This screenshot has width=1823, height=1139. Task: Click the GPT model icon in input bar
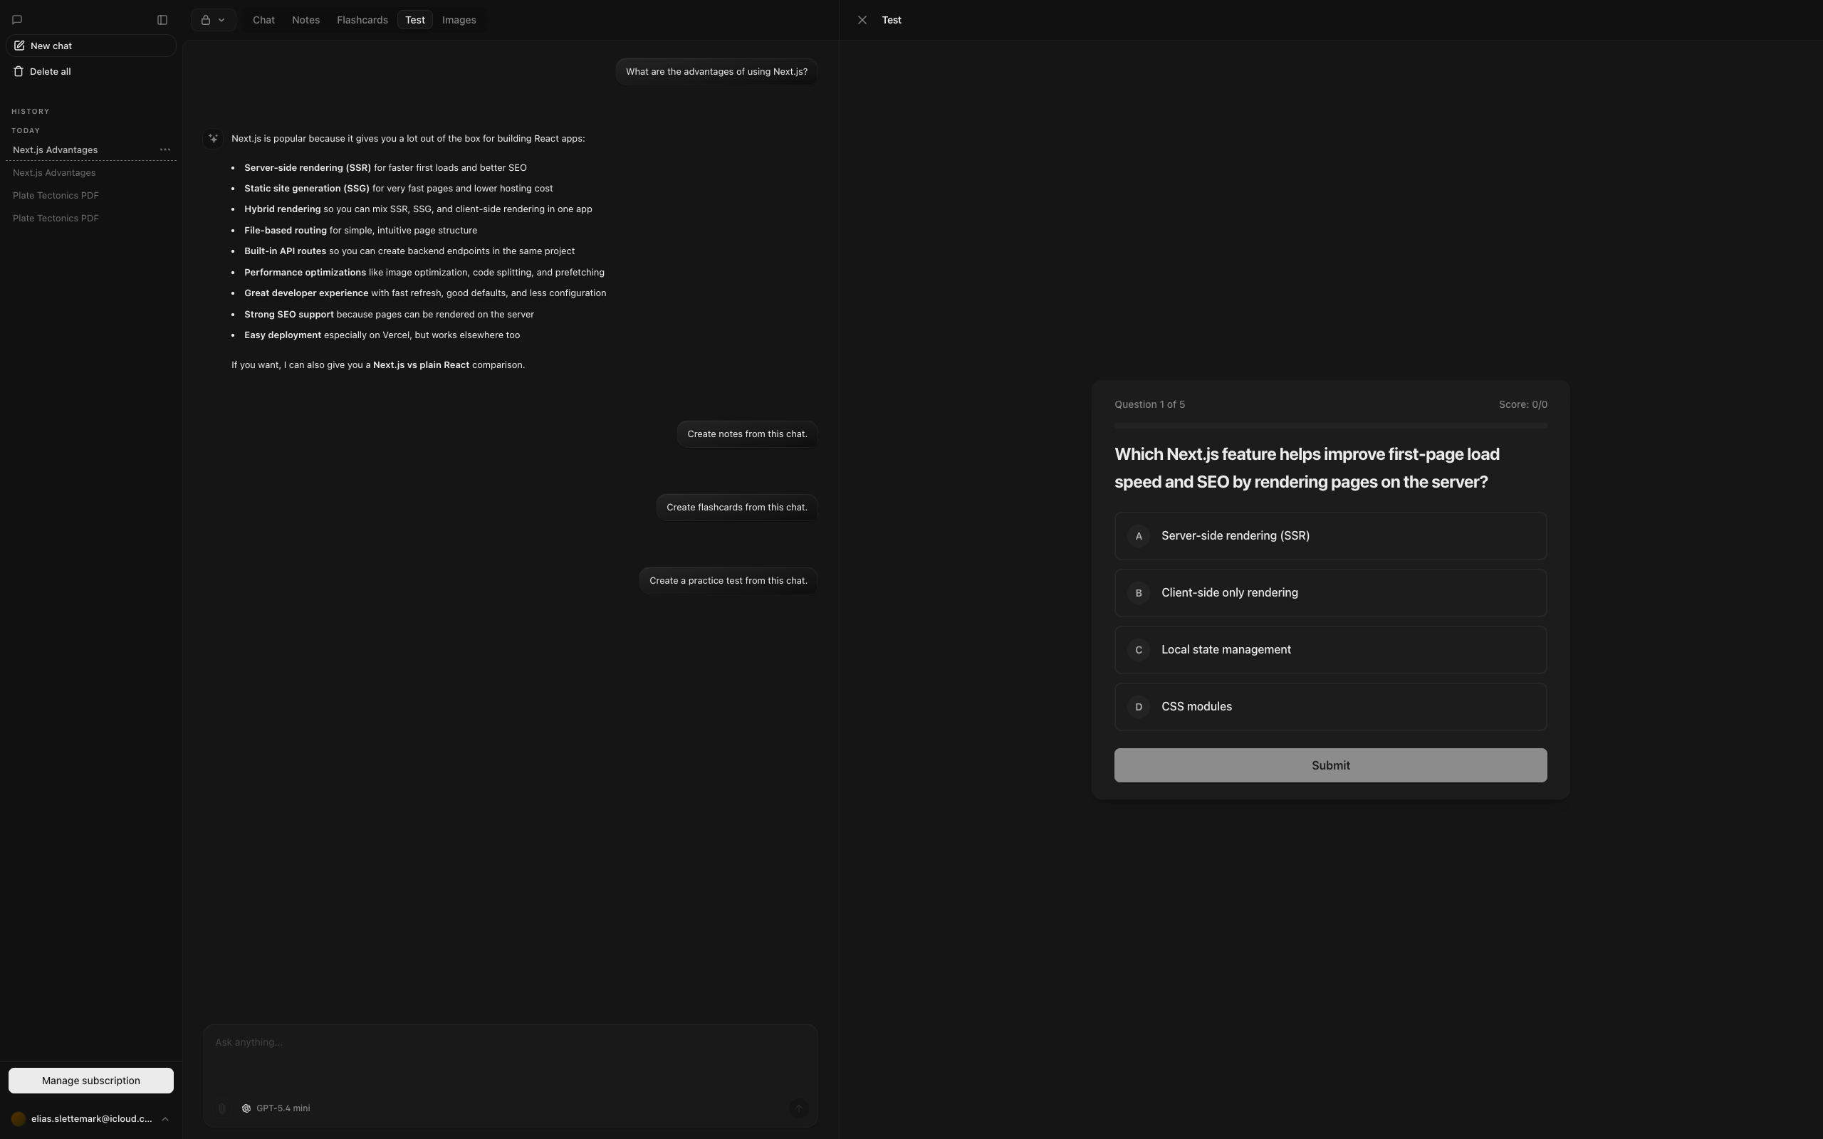[x=246, y=1108]
